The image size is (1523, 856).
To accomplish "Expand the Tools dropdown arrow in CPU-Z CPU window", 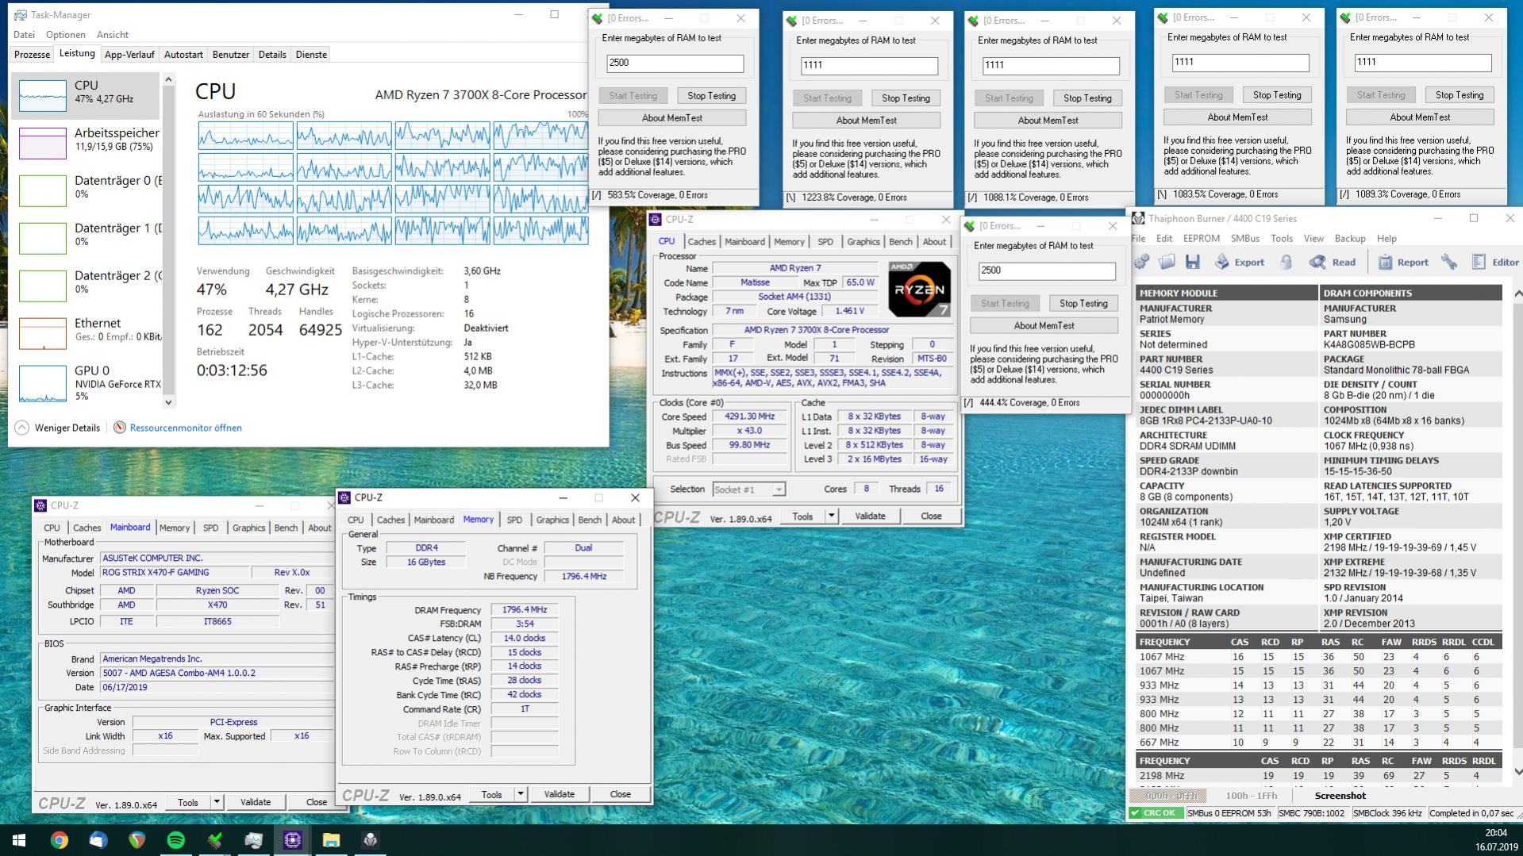I will [831, 516].
